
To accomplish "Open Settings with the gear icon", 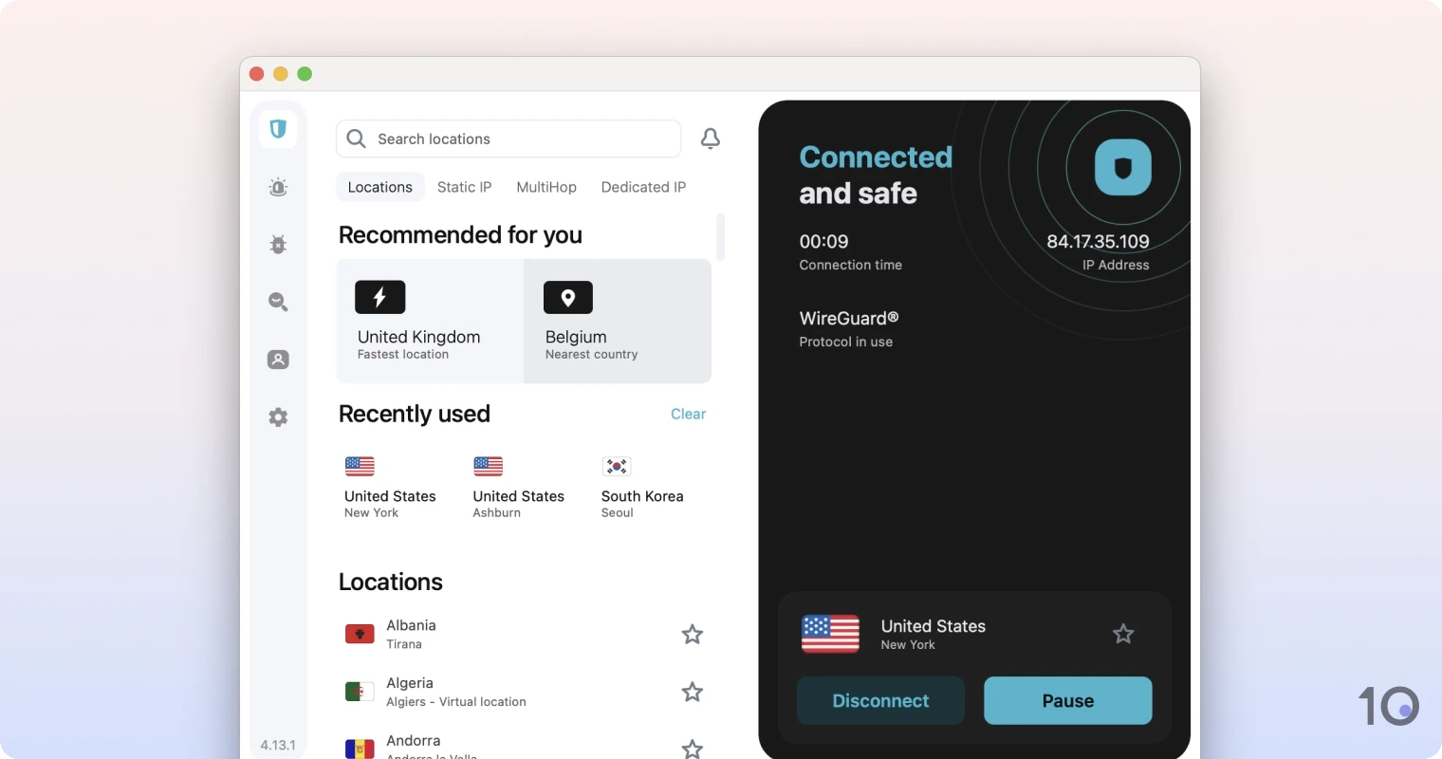I will [x=277, y=417].
